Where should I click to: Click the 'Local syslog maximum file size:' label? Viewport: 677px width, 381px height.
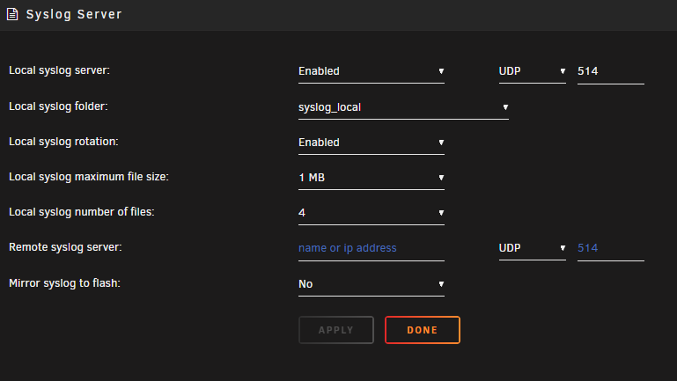[89, 177]
